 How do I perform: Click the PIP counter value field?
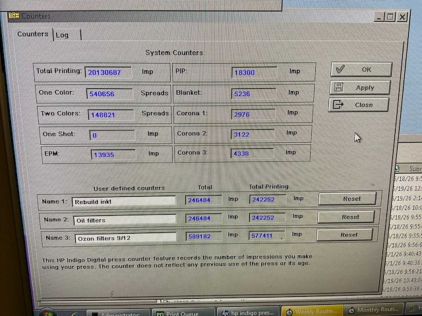click(254, 72)
